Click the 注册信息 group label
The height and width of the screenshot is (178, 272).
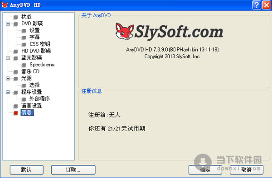tap(92, 91)
